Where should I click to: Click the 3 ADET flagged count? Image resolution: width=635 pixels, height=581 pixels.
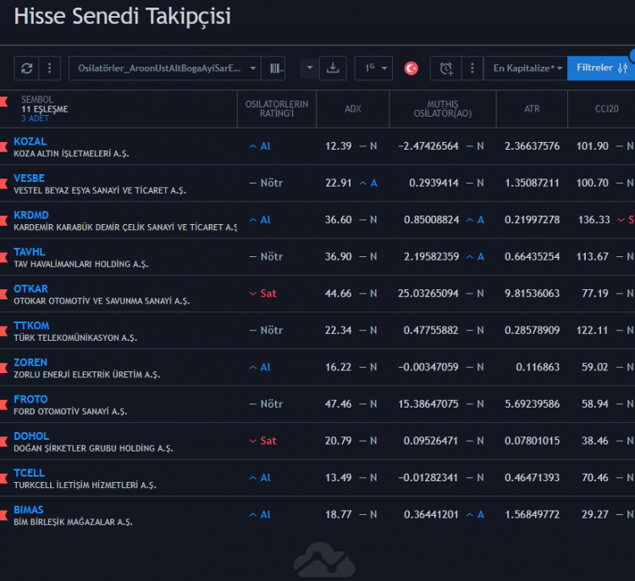(x=35, y=118)
